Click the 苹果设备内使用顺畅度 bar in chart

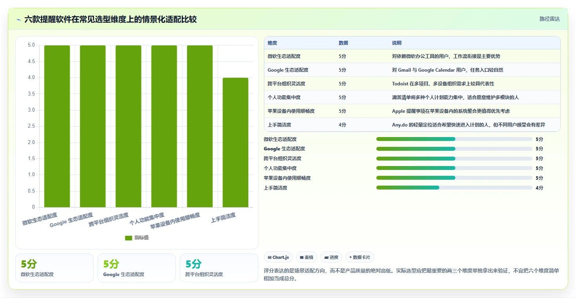coord(200,126)
